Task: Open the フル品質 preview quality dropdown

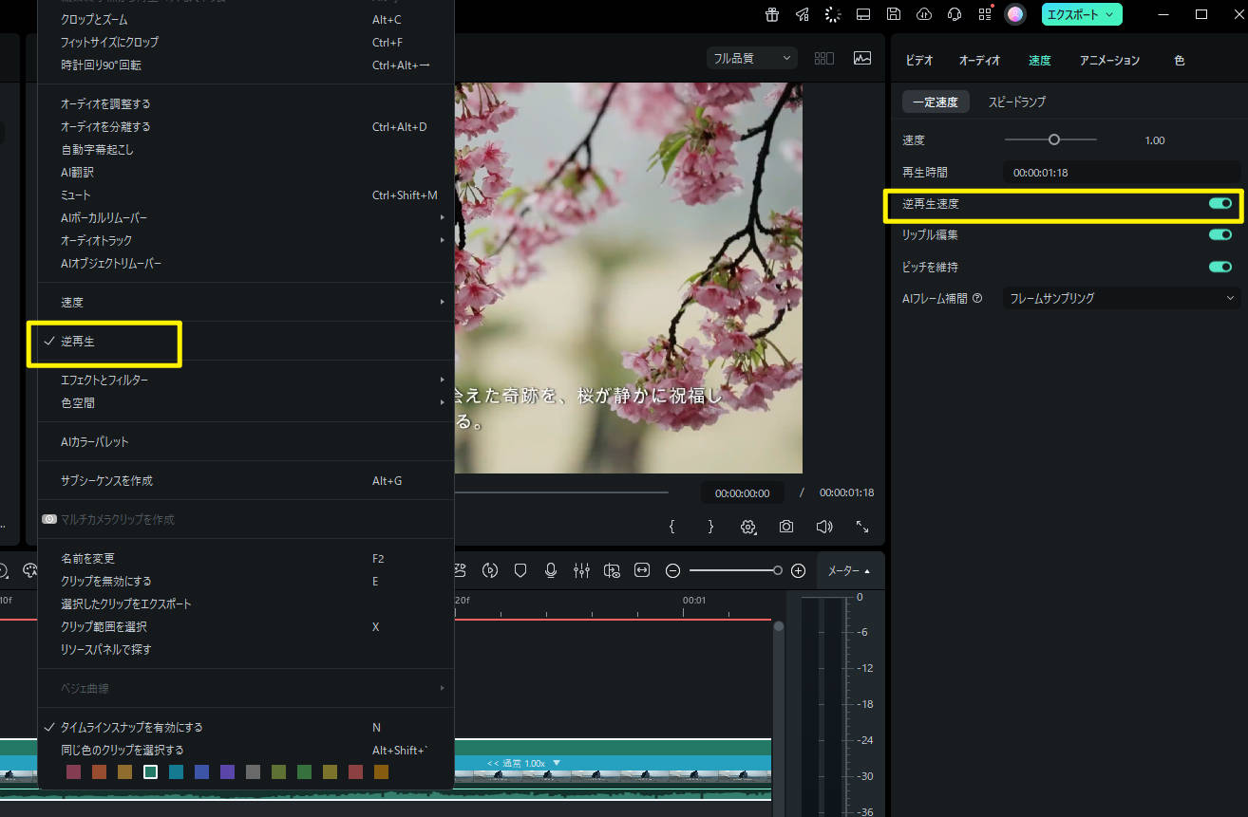Action: click(x=751, y=58)
